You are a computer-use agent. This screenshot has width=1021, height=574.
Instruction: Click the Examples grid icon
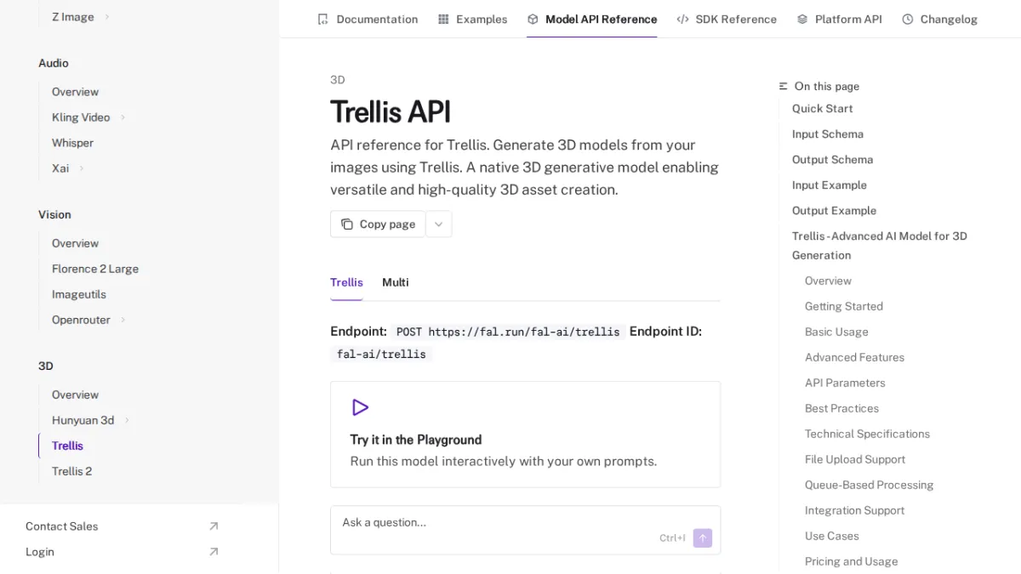tap(443, 19)
